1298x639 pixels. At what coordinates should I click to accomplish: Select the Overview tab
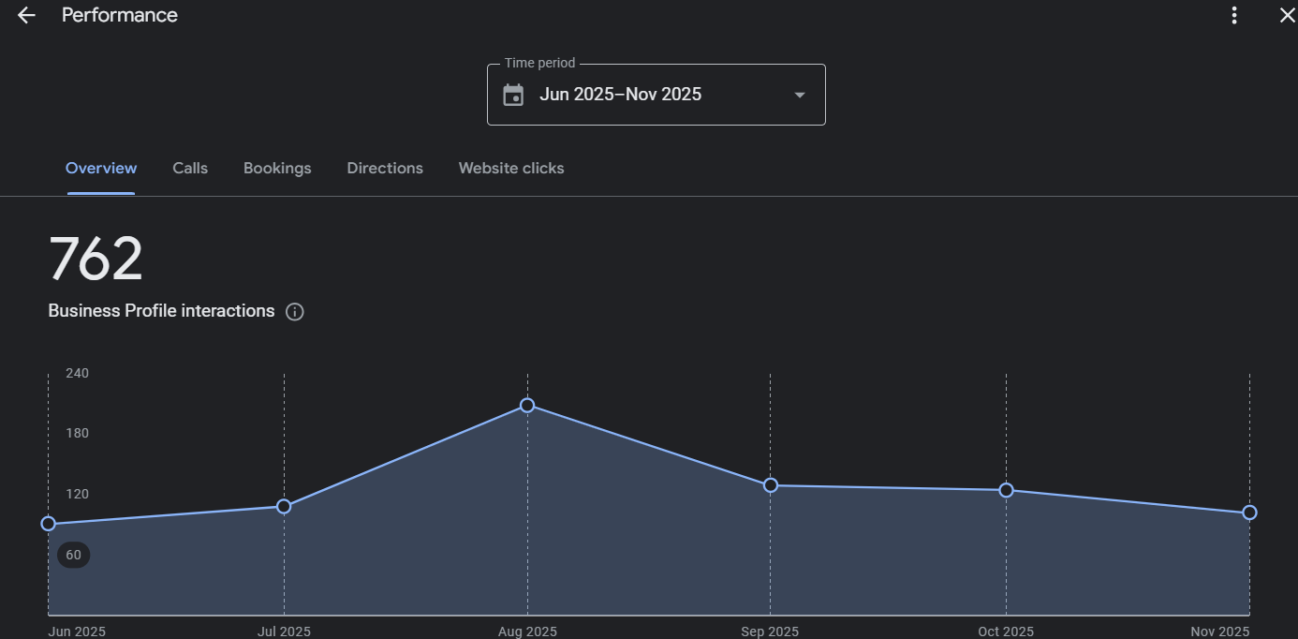click(x=101, y=169)
